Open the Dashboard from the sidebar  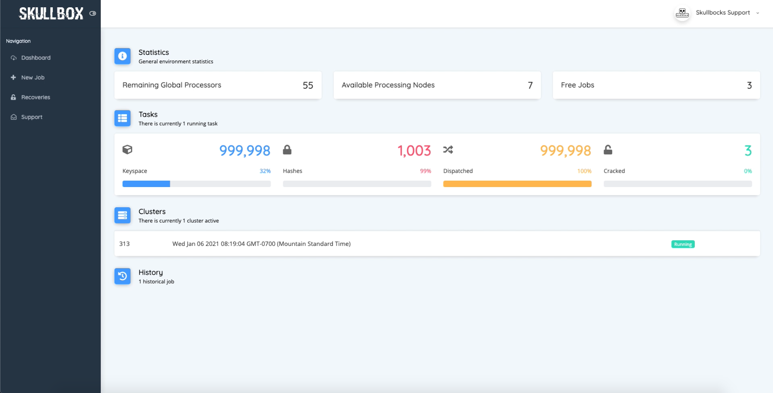pyautogui.click(x=36, y=57)
